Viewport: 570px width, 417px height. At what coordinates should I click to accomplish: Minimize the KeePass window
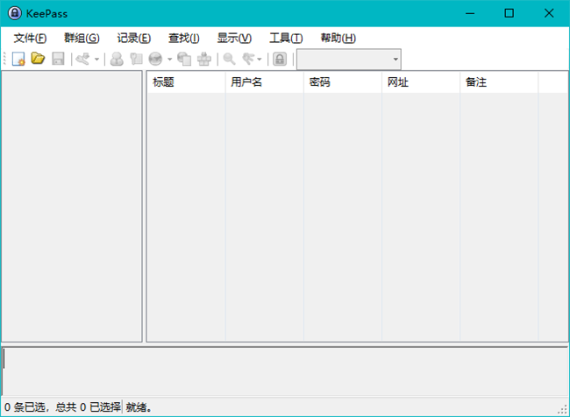[470, 13]
